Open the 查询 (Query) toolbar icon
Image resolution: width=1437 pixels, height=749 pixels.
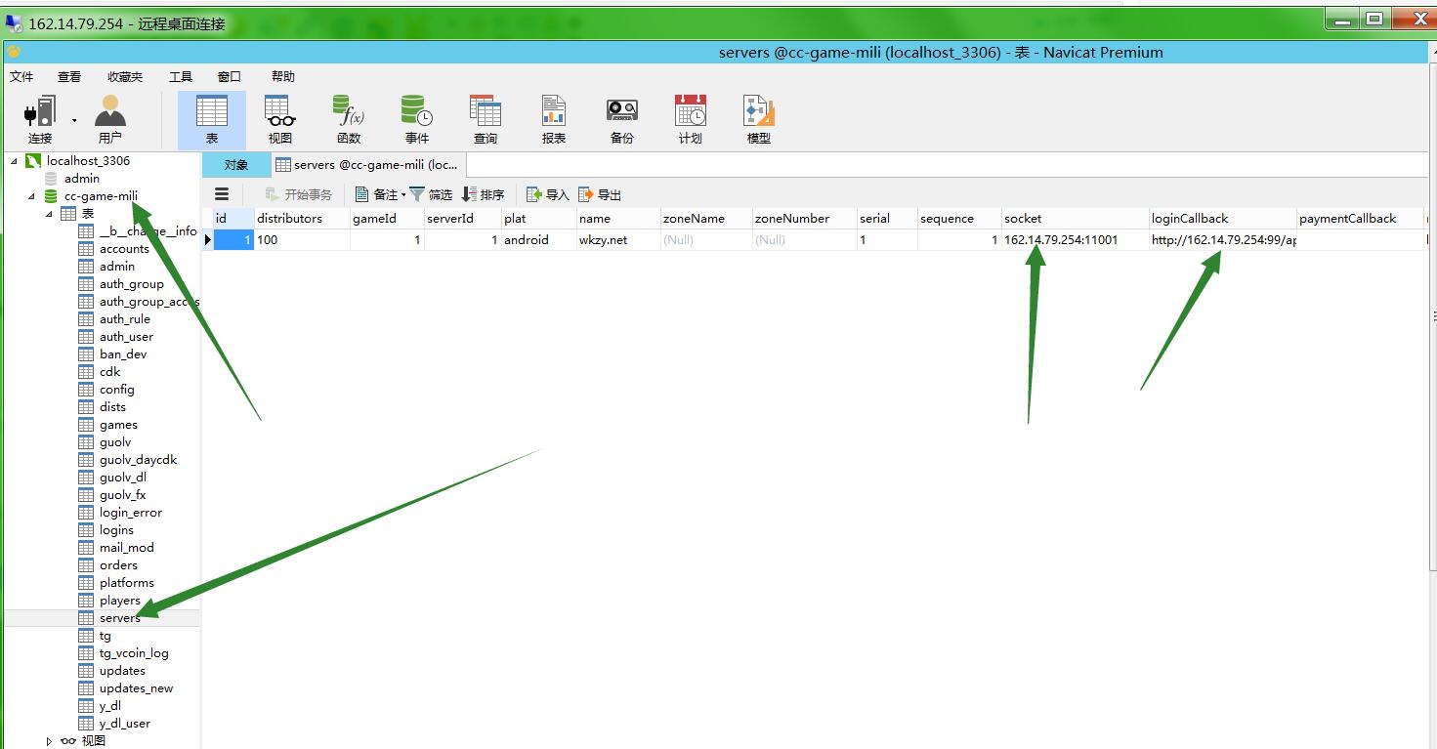486,118
